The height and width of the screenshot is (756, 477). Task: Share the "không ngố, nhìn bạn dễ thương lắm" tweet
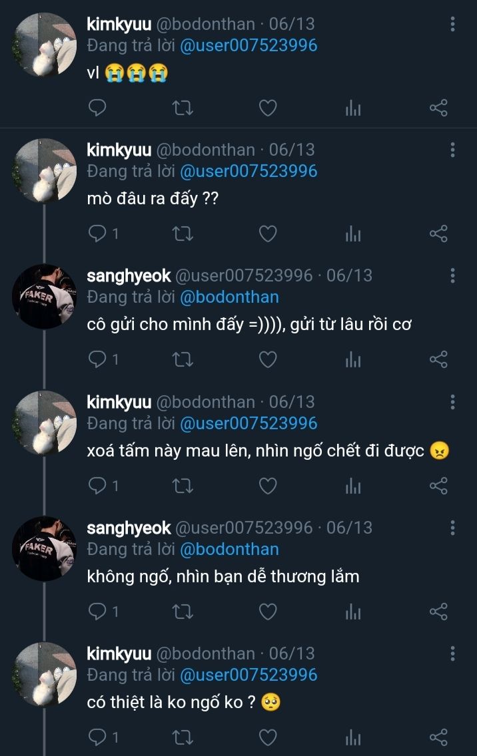pos(438,612)
